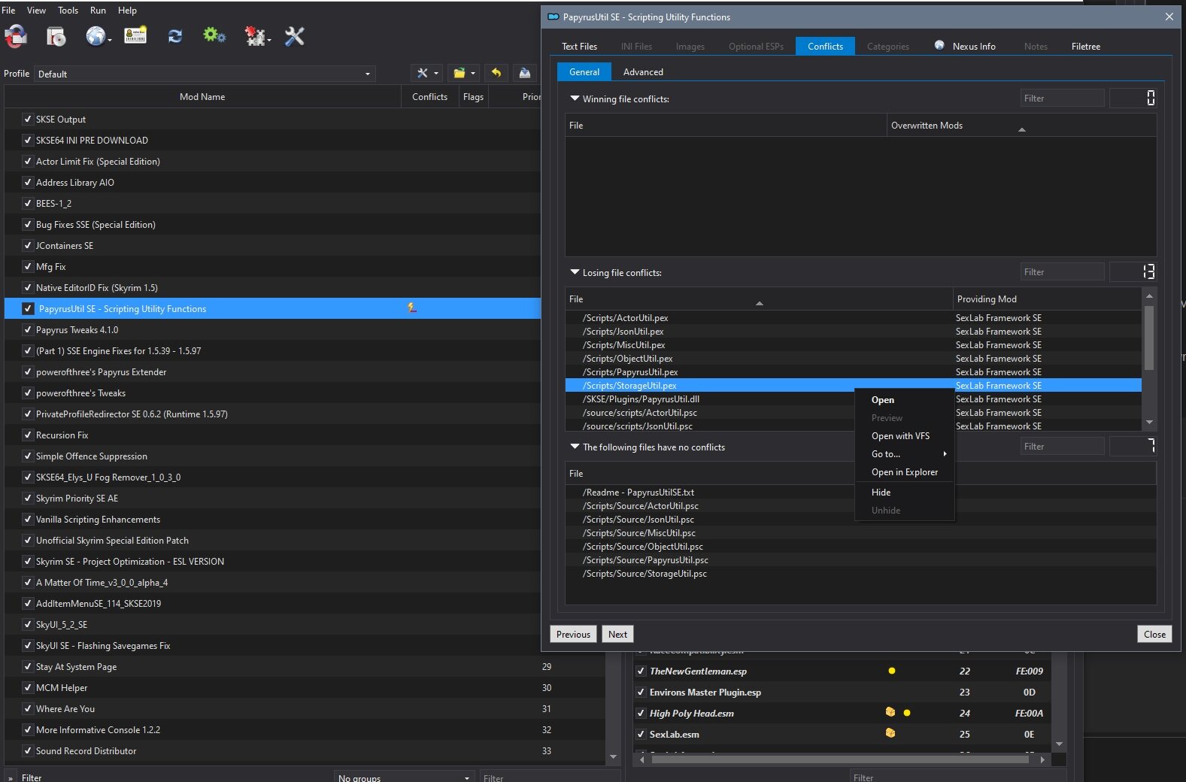Disable the Papyrus Tweaks 4.1.0 mod checkbox
Viewport: 1186px width, 782px height.
pyautogui.click(x=28, y=329)
